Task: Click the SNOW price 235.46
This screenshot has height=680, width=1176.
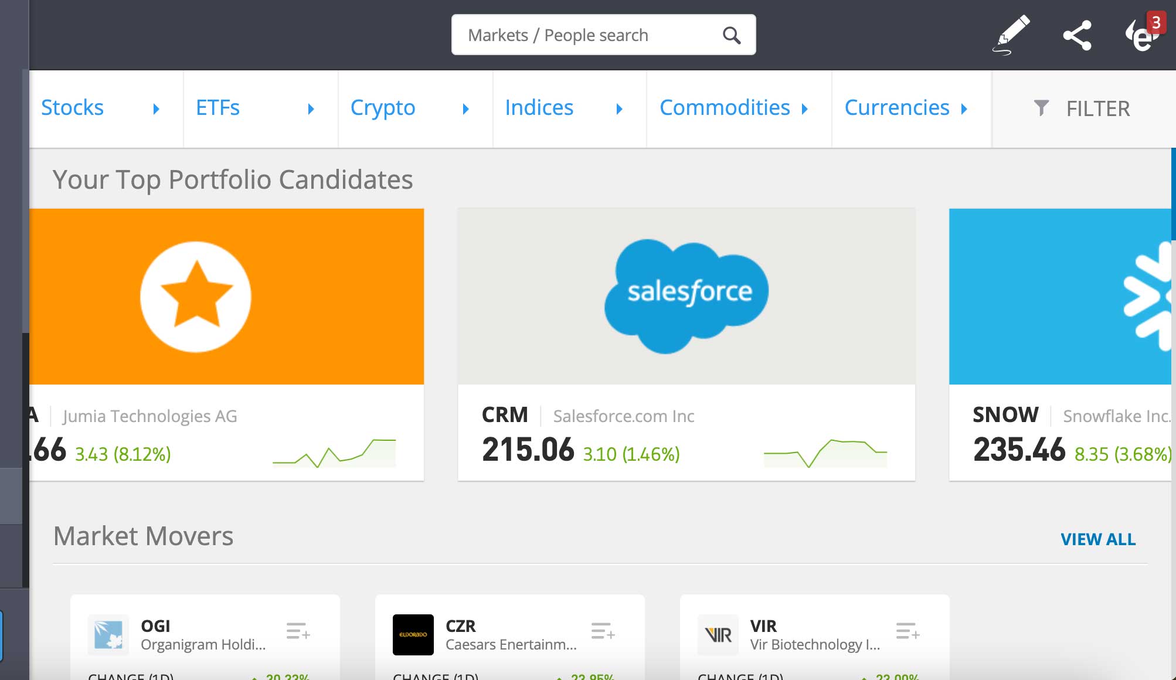Action: (1019, 450)
